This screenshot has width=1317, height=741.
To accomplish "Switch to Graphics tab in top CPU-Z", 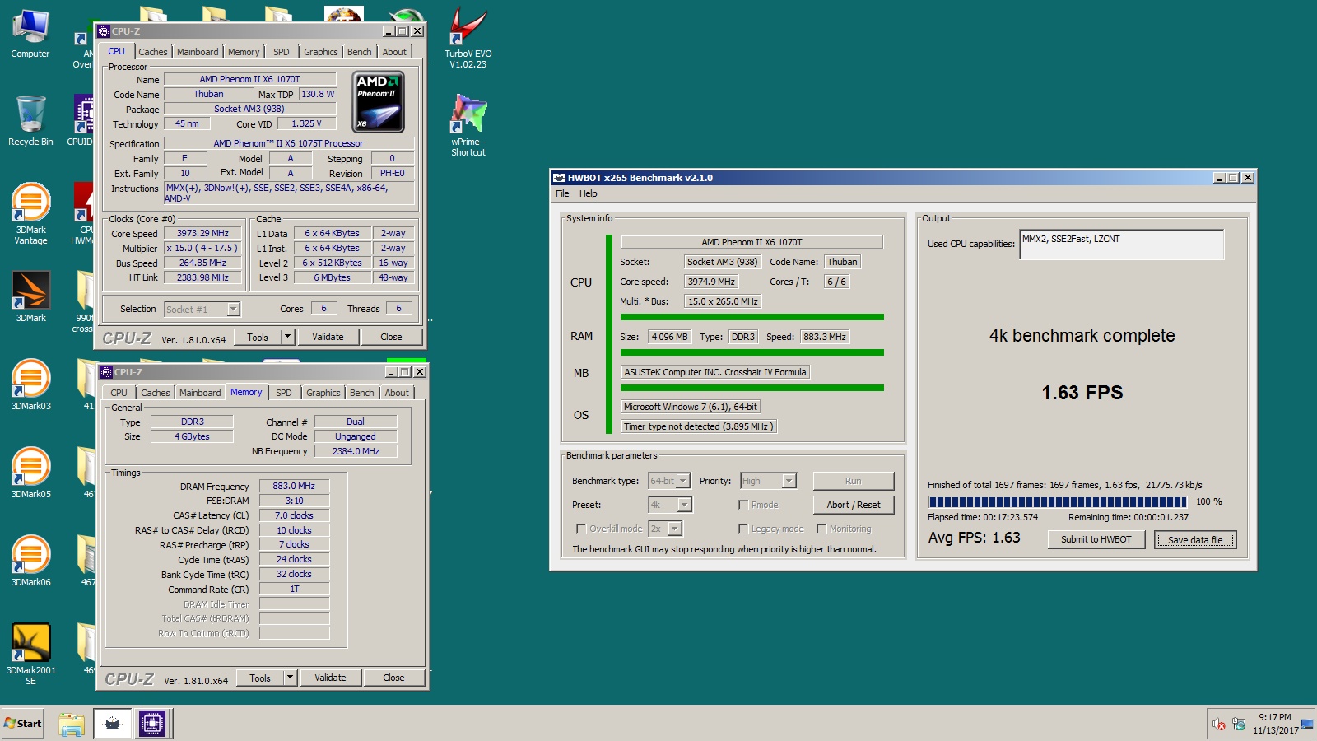I will pyautogui.click(x=321, y=52).
